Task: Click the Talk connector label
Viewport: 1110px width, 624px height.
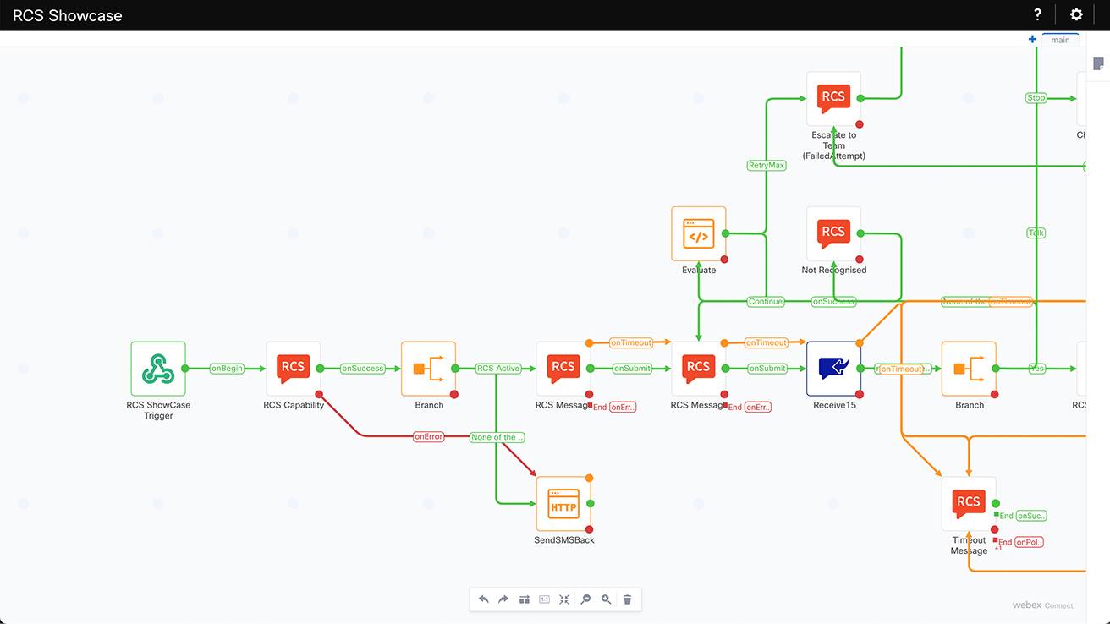Action: pos(1036,233)
